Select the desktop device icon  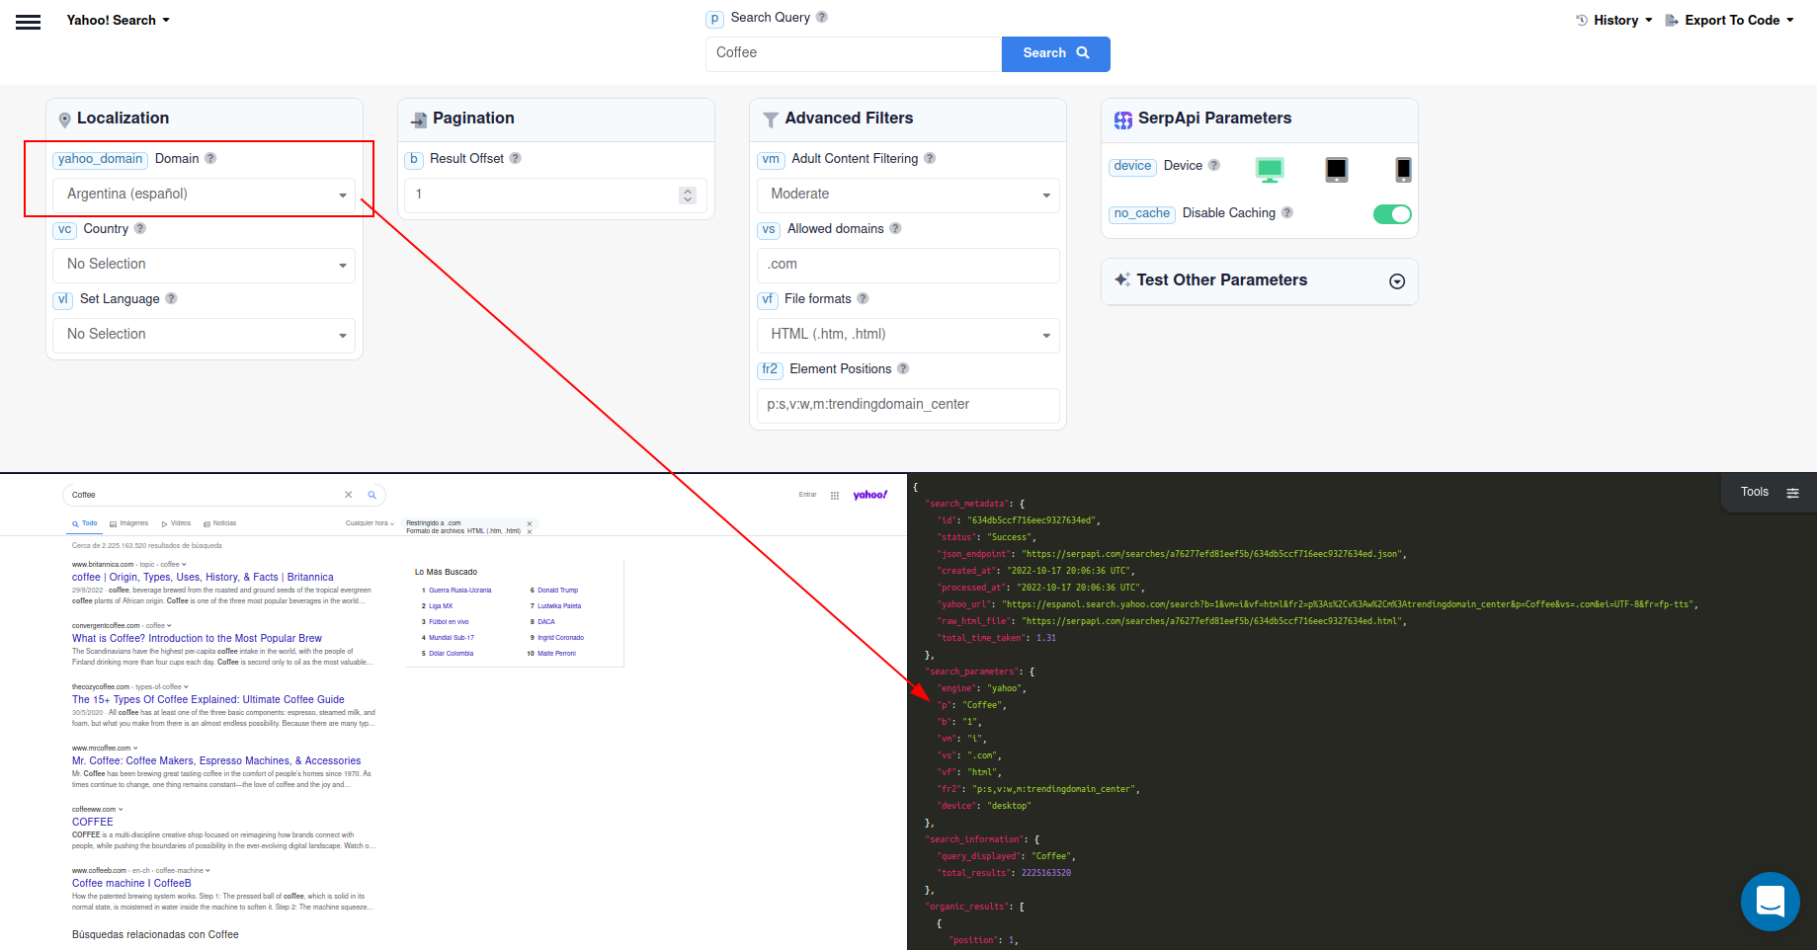point(1270,169)
